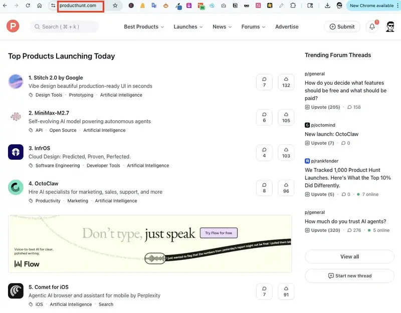This screenshot has width=401, height=313.
Task: Open the user avatar menu on Product Hunt
Action: tap(390, 27)
